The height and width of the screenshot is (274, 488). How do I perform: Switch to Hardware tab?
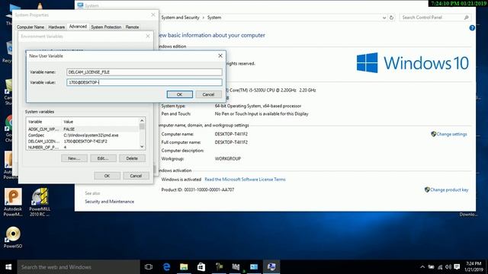[x=56, y=27]
